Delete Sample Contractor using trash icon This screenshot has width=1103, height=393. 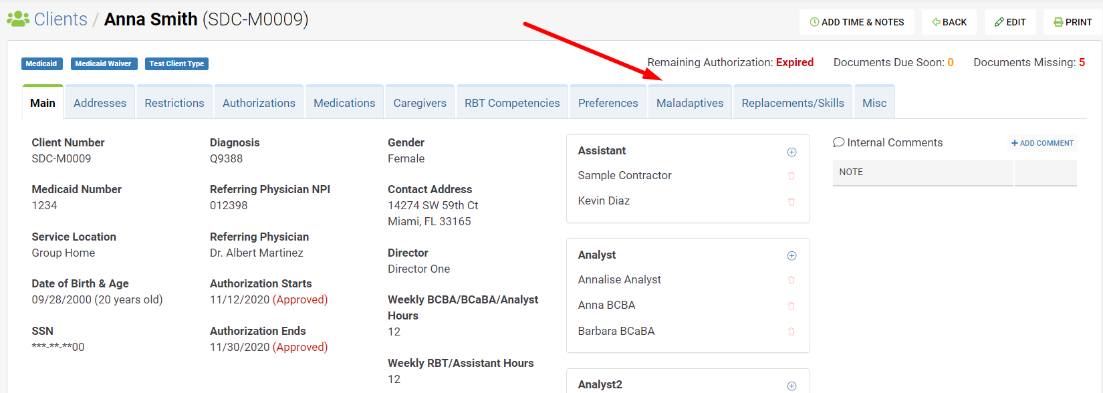click(791, 176)
